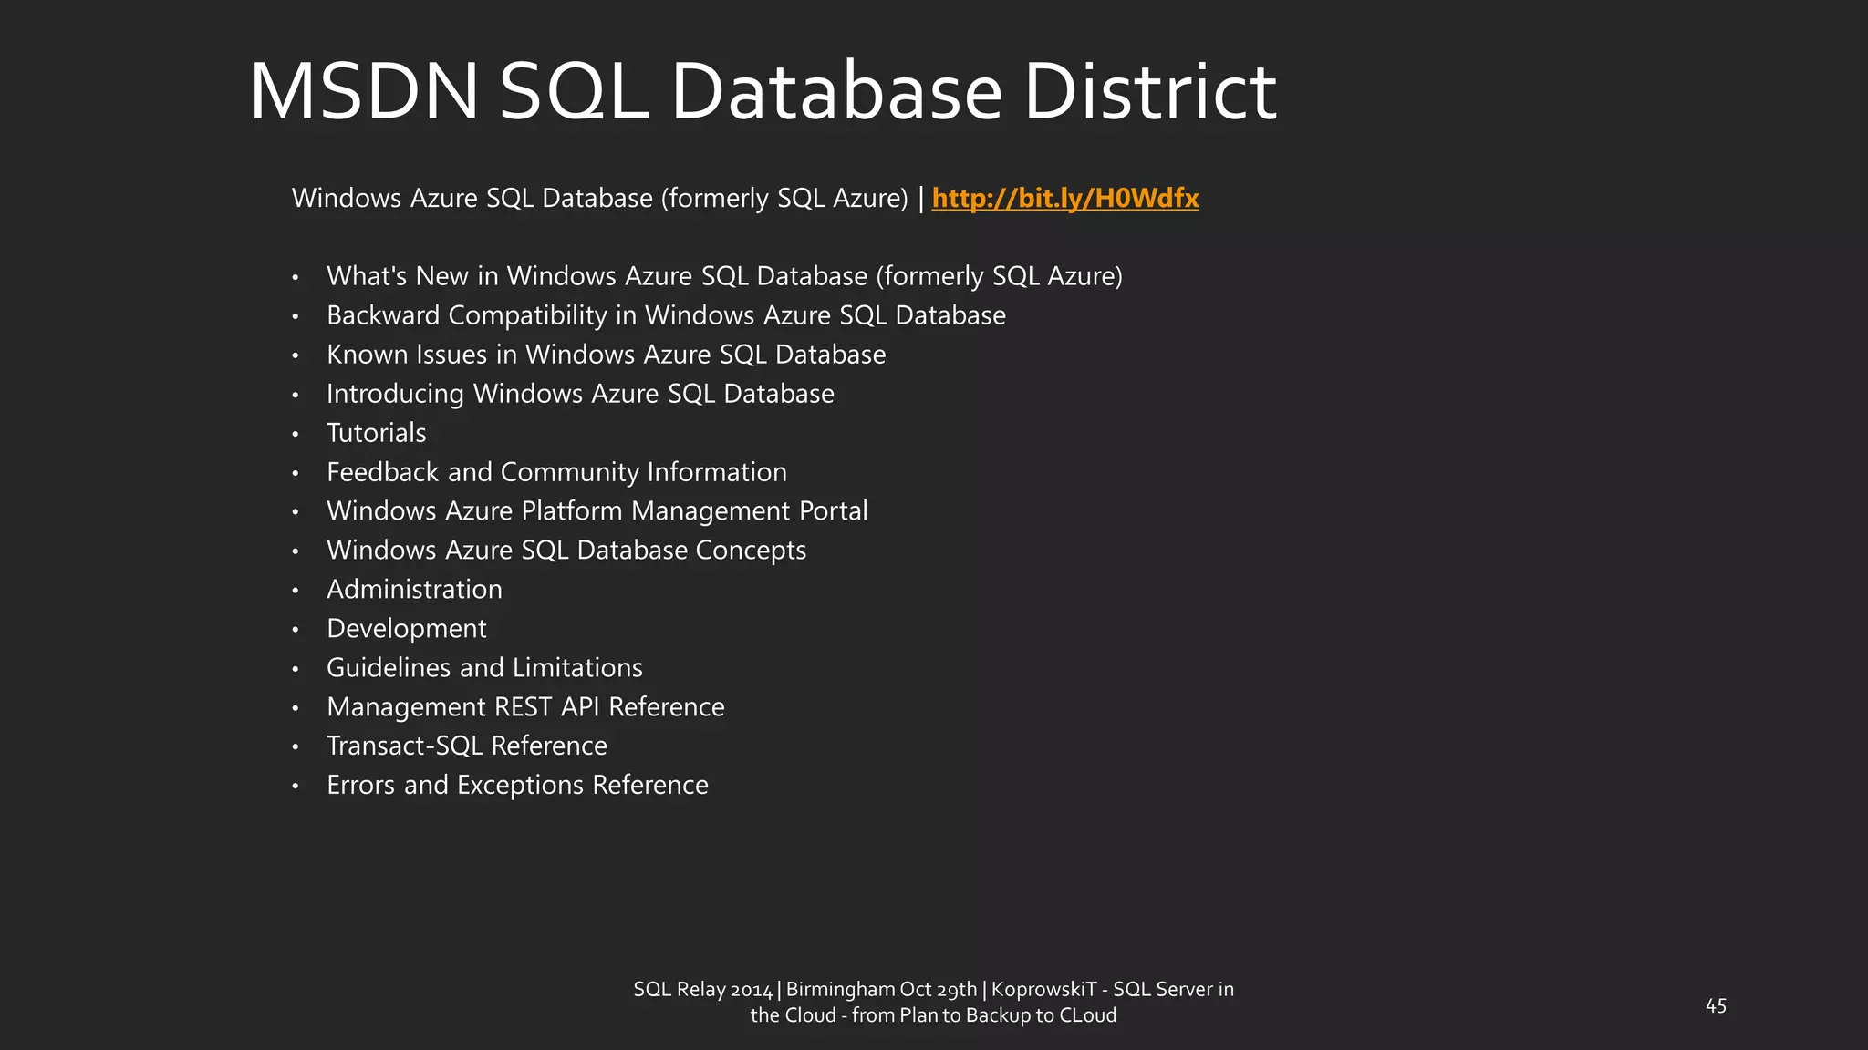This screenshot has height=1050, width=1868.
Task: Select the Management REST API Reference bullet
Action: [x=526, y=707]
